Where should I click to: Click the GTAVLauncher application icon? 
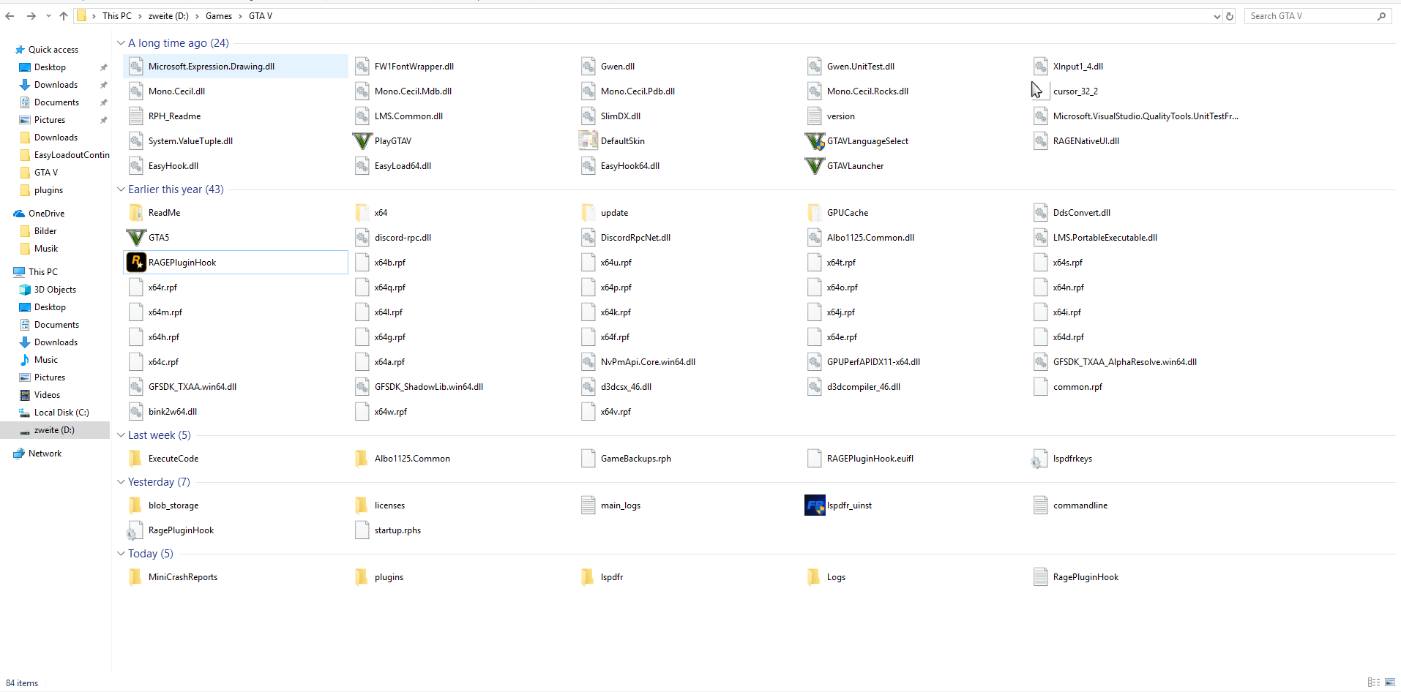tap(815, 166)
